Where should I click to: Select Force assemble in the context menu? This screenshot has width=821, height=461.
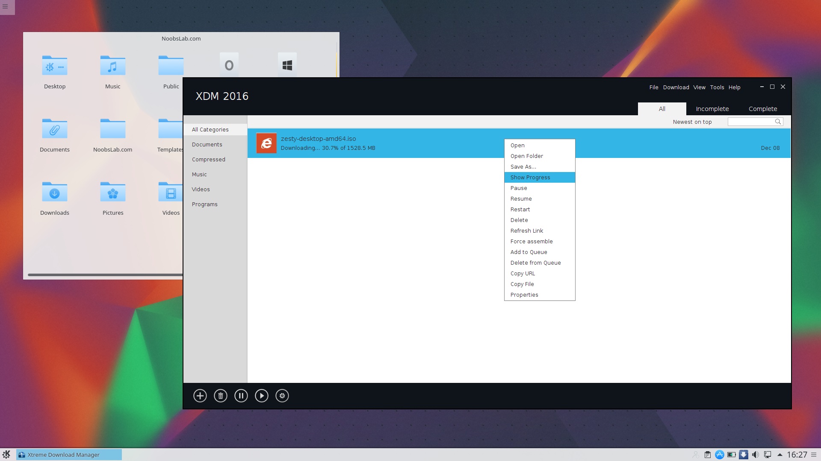540,242
